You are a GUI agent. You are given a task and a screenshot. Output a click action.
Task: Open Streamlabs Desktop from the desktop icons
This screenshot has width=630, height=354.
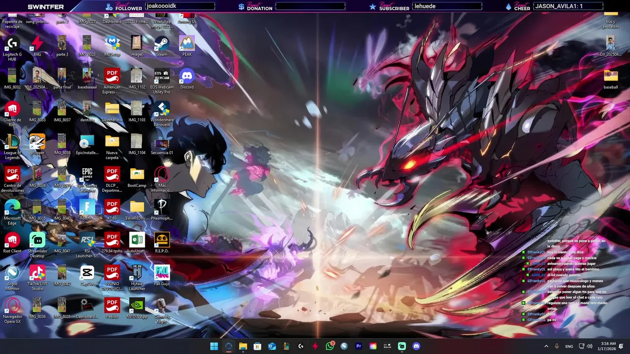pyautogui.click(x=37, y=245)
